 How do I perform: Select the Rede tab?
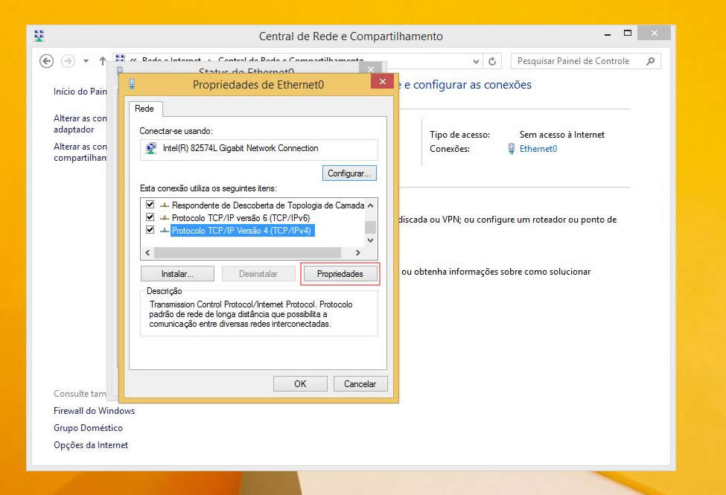(144, 109)
